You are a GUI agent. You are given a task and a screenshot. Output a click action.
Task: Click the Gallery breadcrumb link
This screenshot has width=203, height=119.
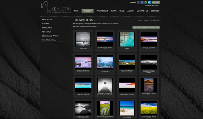point(146,20)
